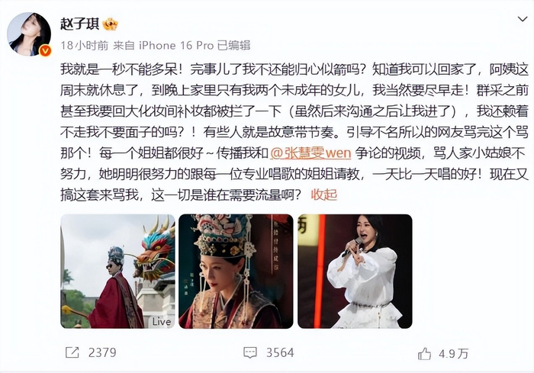Open the @张慧雯wen mention link
This screenshot has height=373, width=534.
tap(310, 153)
